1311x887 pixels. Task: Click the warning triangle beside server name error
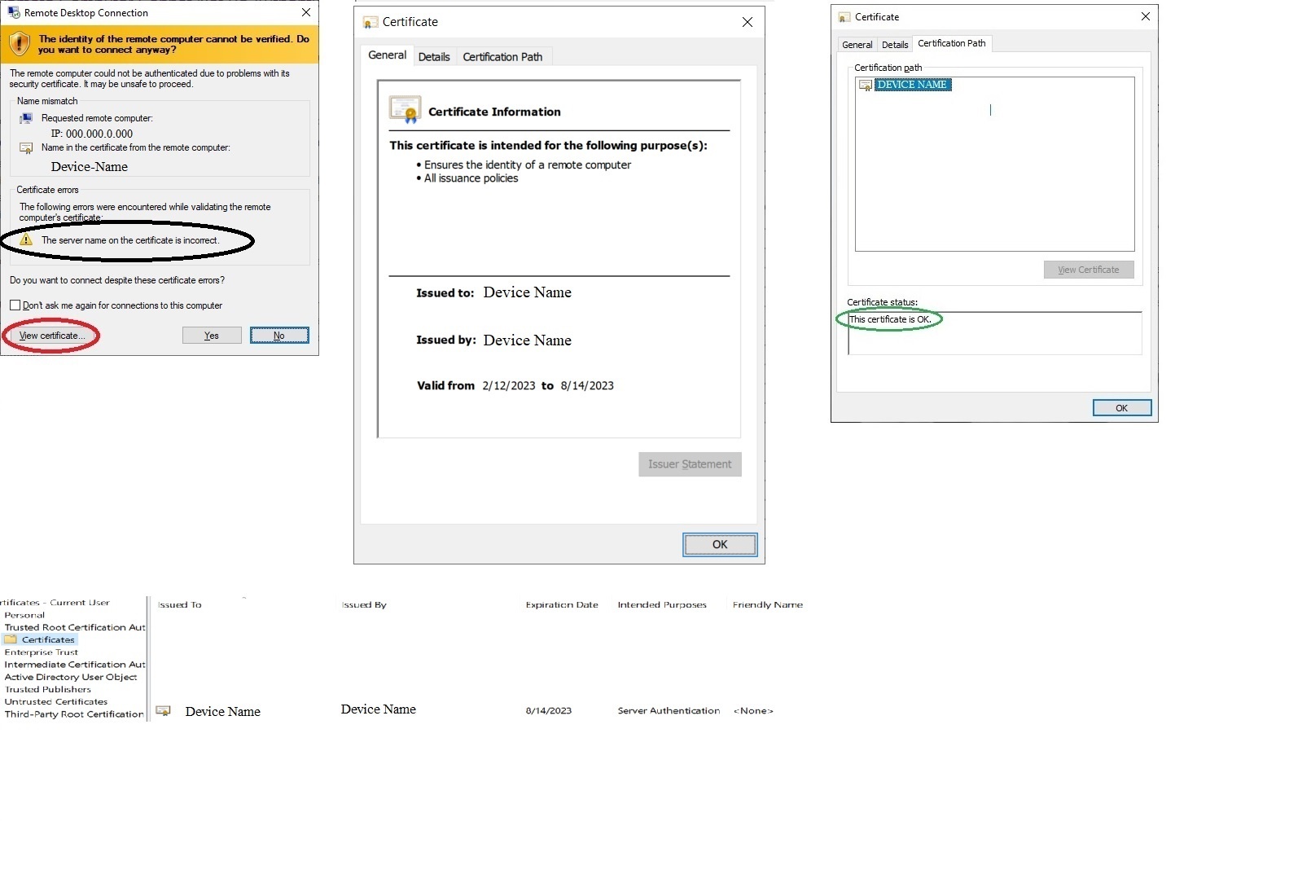[x=26, y=240]
